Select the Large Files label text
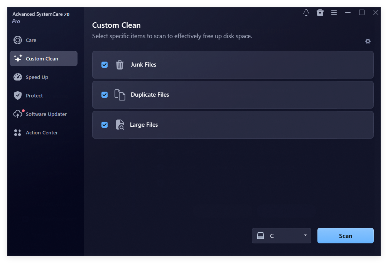Screen dimensions: 388x263 coord(144,125)
